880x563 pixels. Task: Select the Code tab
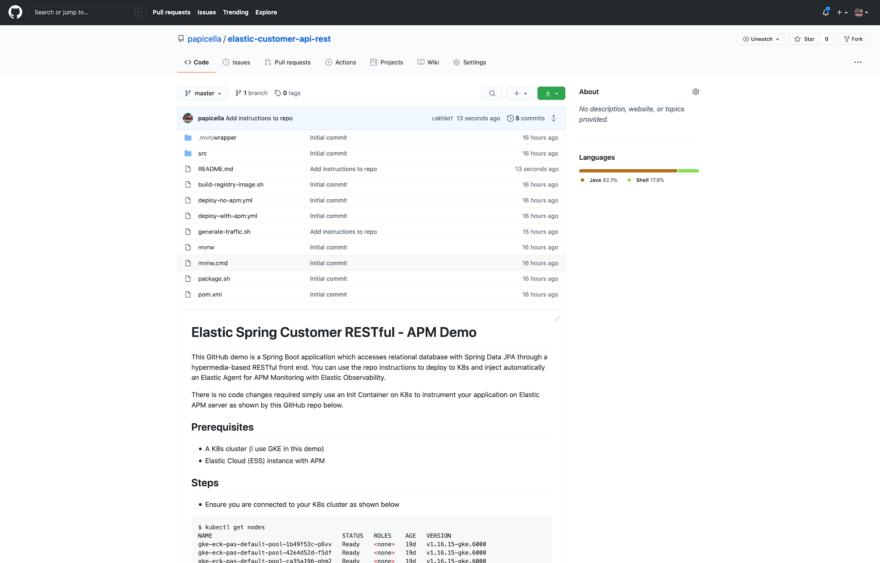(197, 62)
